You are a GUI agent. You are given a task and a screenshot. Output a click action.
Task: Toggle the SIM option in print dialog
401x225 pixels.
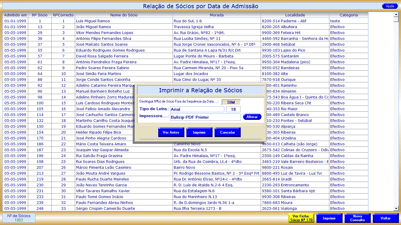pyautogui.click(x=231, y=102)
